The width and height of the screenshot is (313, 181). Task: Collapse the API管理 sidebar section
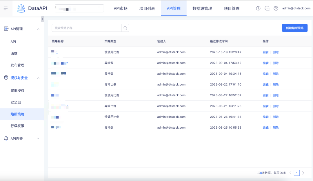point(38,29)
